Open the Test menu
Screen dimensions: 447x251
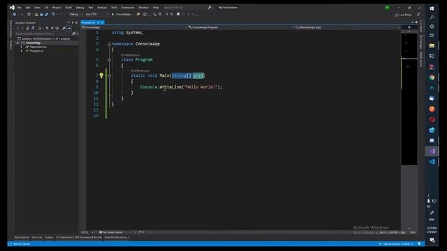[90, 8]
